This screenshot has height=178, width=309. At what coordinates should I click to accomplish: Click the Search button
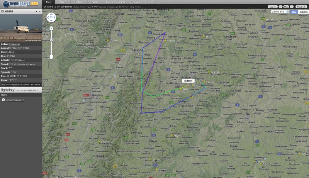pyautogui.click(x=273, y=7)
